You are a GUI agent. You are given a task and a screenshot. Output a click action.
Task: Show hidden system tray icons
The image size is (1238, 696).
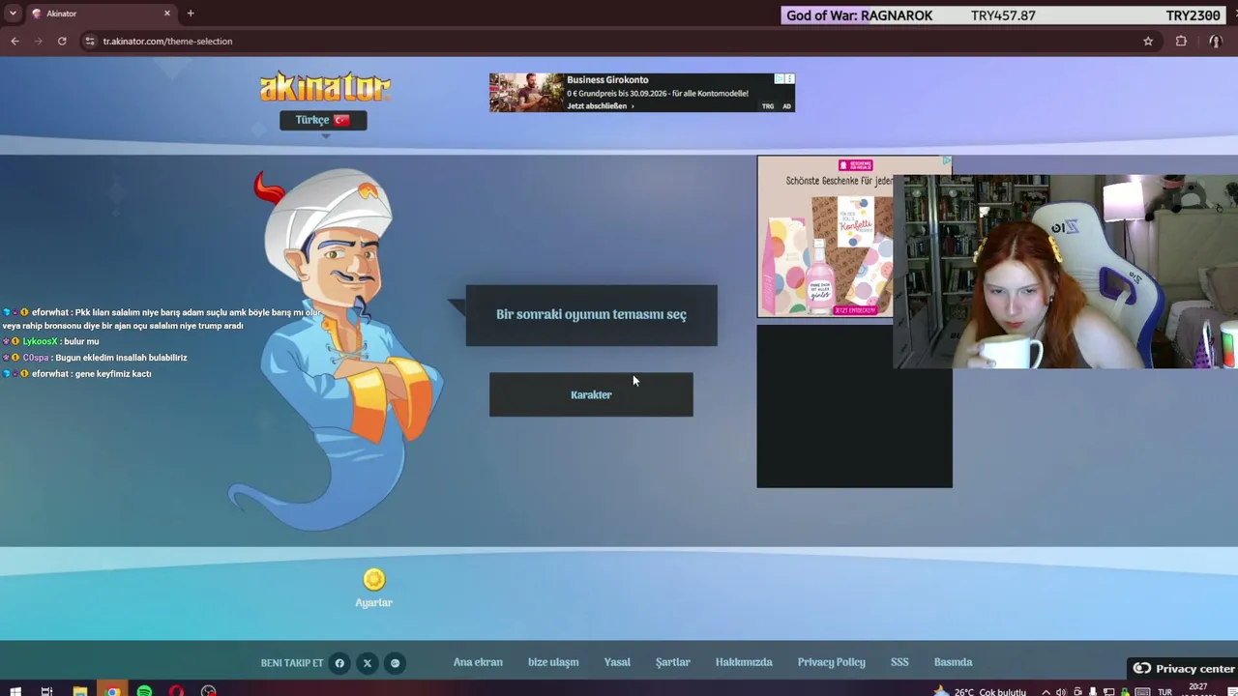pyautogui.click(x=1046, y=691)
